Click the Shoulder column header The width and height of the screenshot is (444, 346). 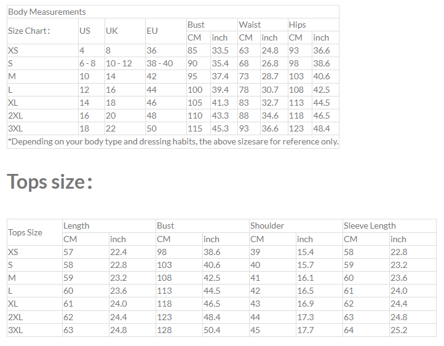click(267, 226)
